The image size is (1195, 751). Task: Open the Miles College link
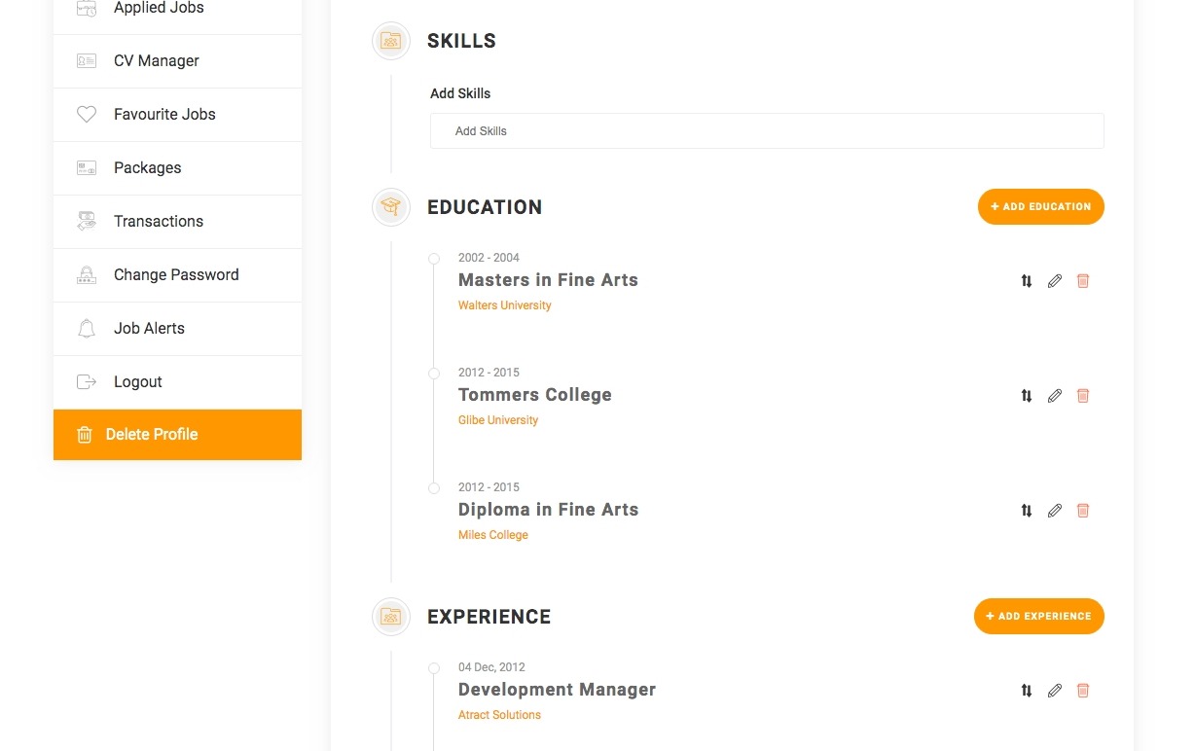[493, 535]
